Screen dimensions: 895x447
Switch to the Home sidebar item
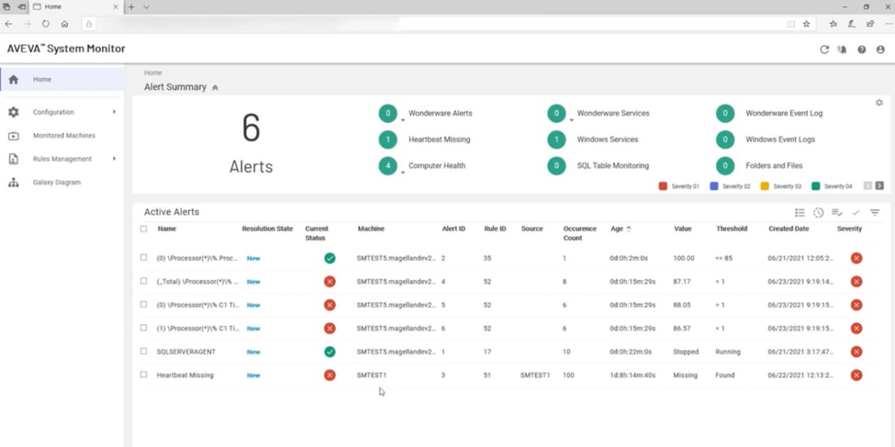pyautogui.click(x=42, y=79)
